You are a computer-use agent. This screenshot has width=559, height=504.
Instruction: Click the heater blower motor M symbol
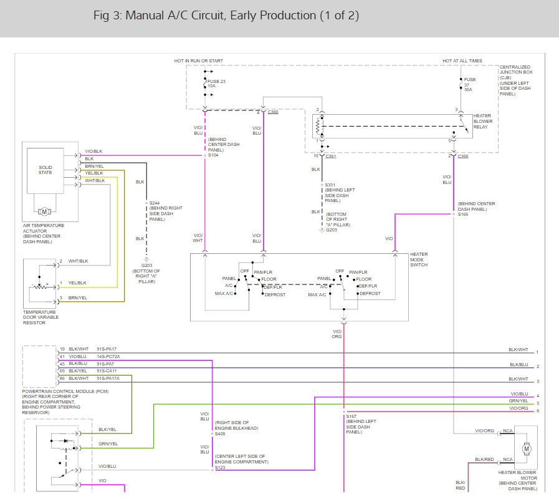(527, 448)
